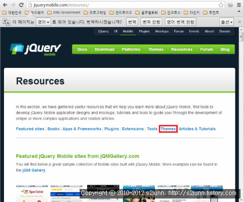The height and width of the screenshot is (202, 244).
Task: Open the green Themes tab
Action: click(x=156, y=49)
